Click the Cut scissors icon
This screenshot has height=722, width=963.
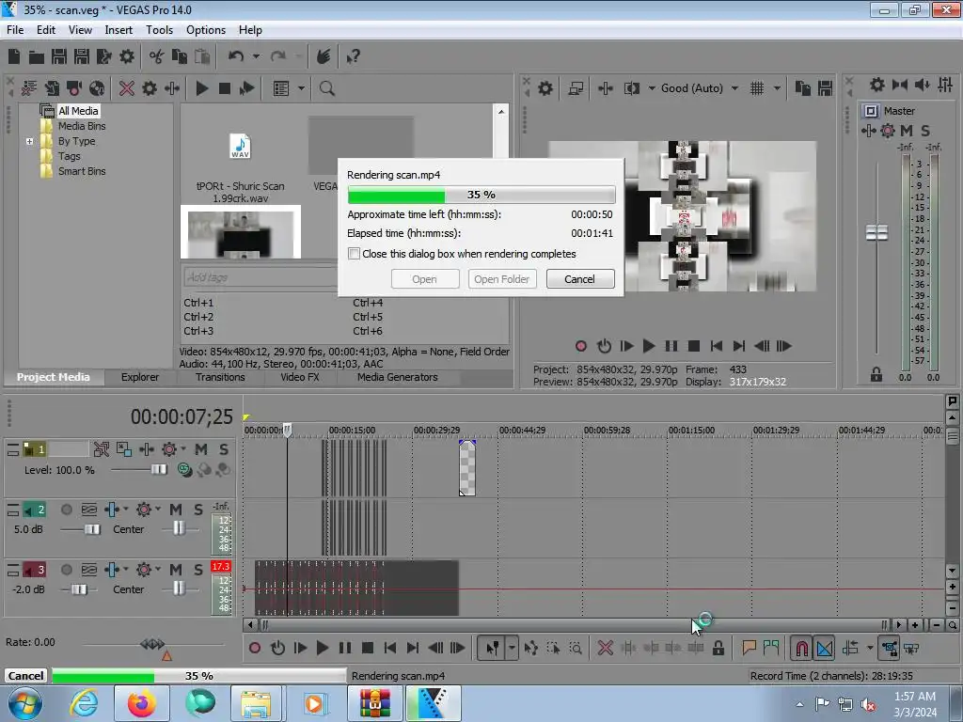(x=157, y=56)
